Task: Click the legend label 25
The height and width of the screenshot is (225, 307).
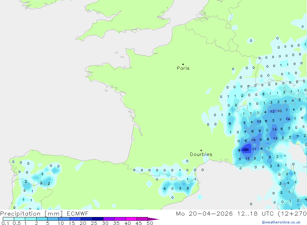Action: (x=94, y=223)
